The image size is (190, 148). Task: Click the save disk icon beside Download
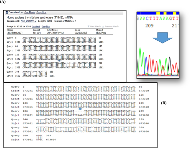[7, 12]
